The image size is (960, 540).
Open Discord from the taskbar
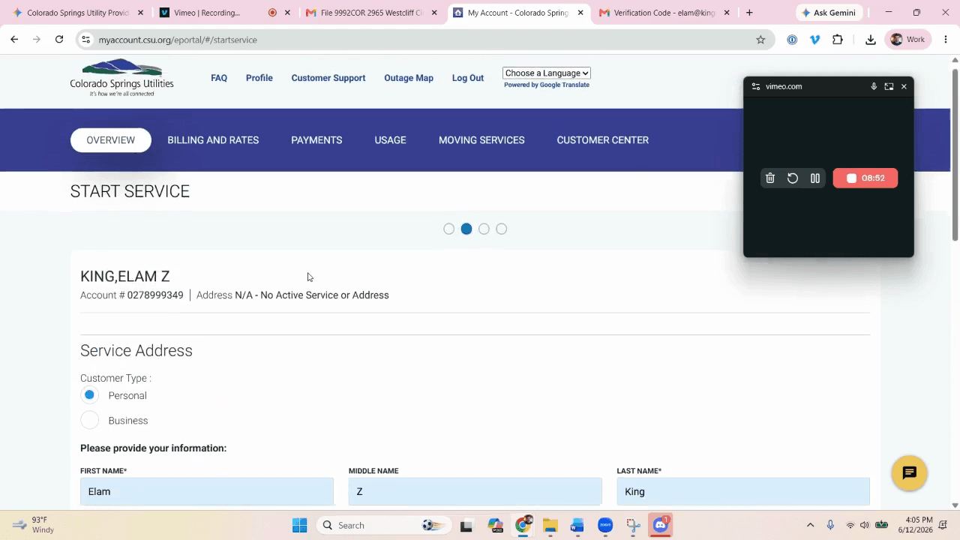(x=661, y=525)
